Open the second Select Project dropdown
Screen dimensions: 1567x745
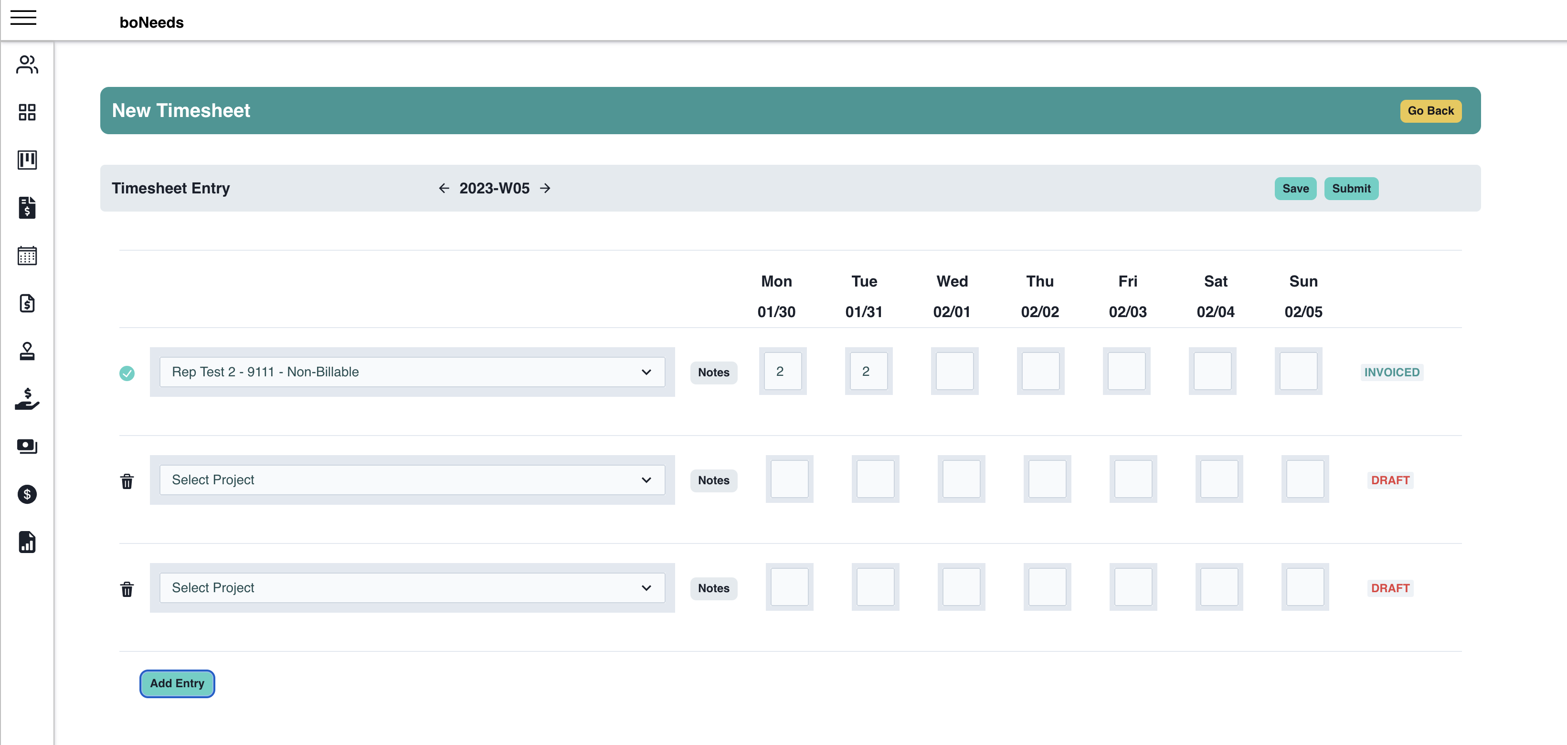click(413, 479)
